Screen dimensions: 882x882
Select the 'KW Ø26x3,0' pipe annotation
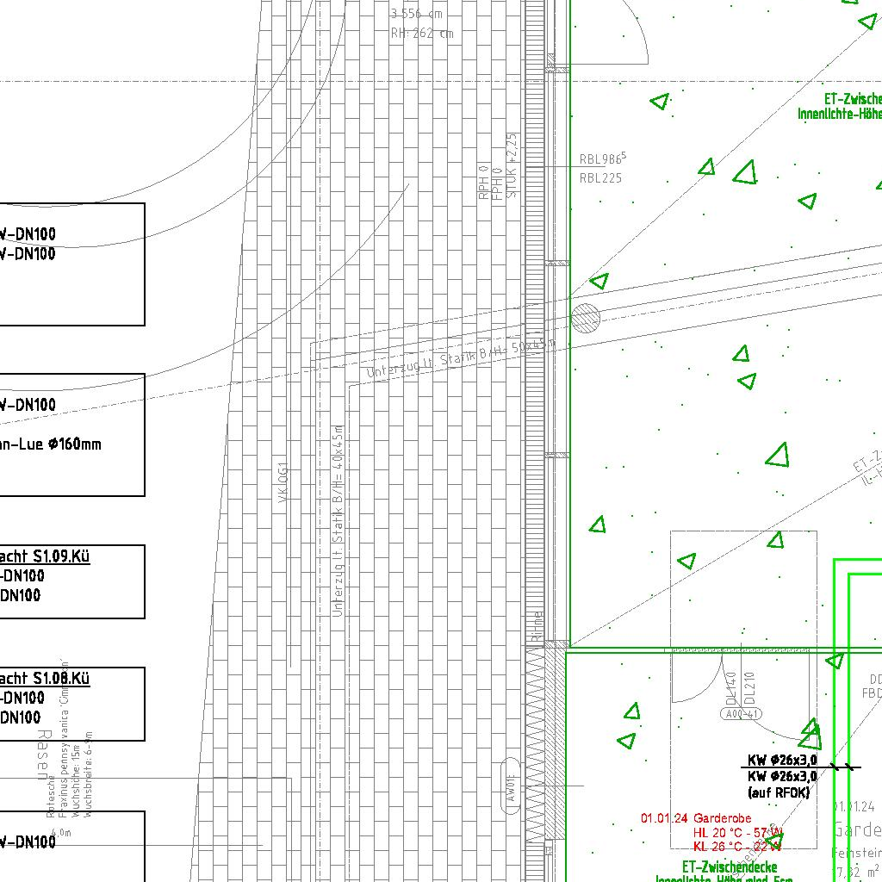click(782, 761)
